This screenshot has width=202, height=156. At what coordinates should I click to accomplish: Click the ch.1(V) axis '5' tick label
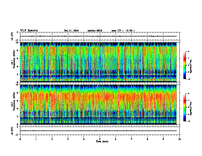pyautogui.click(x=18, y=32)
